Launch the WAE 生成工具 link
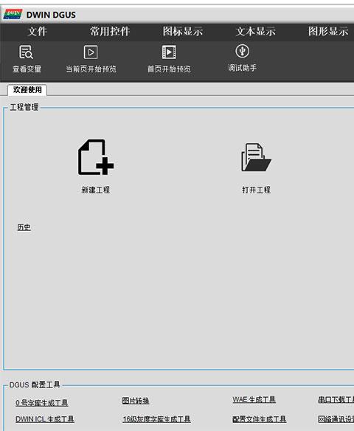Viewport: 354px width, 431px height. point(254,399)
